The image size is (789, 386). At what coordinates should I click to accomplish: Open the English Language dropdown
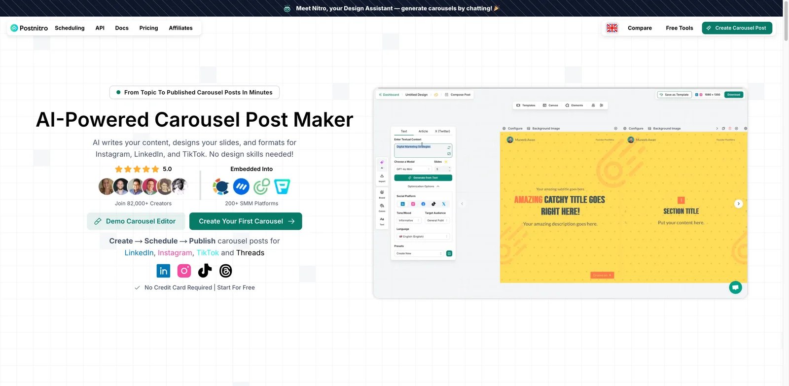[x=423, y=236]
